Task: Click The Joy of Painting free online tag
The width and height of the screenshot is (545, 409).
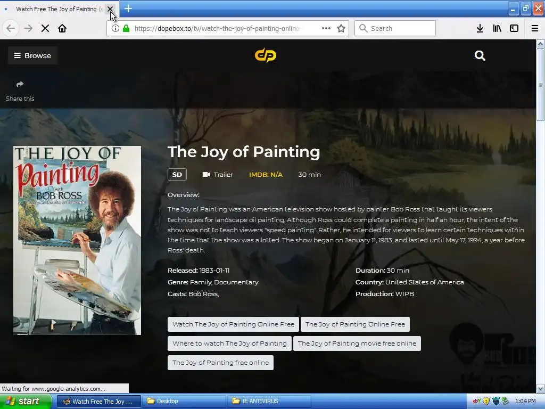Action: (x=220, y=363)
